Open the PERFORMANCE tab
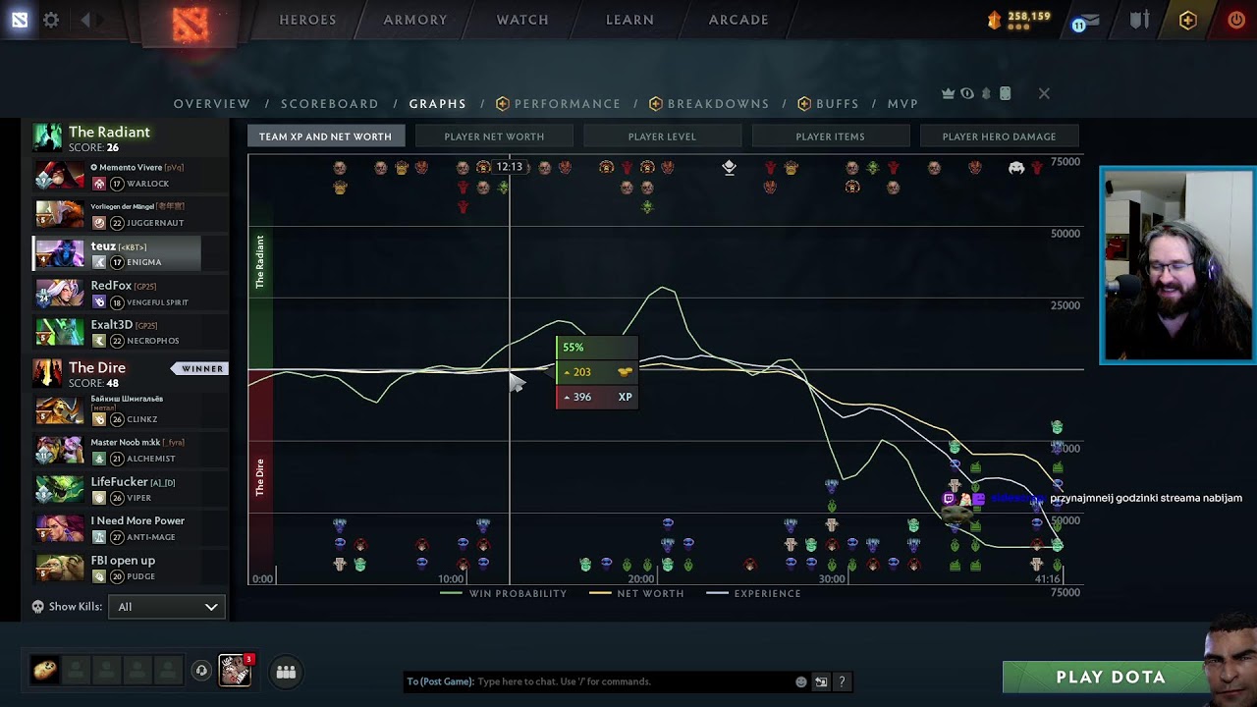1257x707 pixels. 559,103
